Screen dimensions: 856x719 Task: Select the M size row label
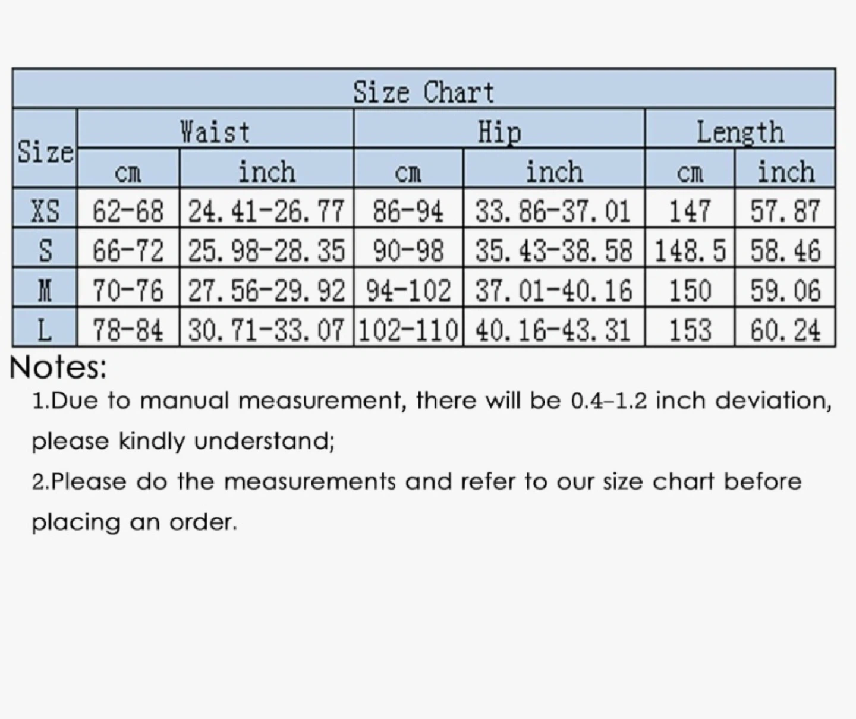coord(45,291)
